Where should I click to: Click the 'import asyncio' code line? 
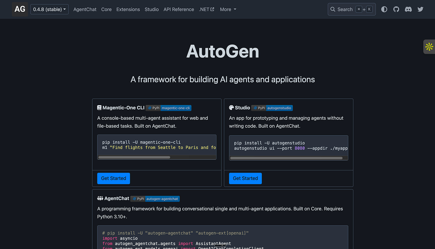pyautogui.click(x=120, y=238)
